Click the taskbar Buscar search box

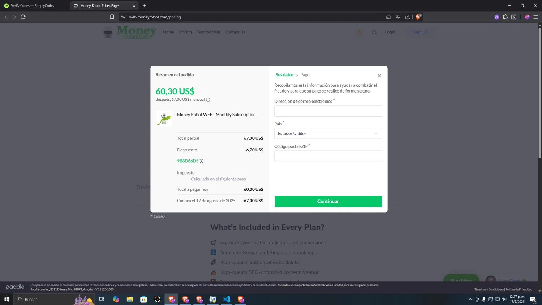(x=54, y=299)
